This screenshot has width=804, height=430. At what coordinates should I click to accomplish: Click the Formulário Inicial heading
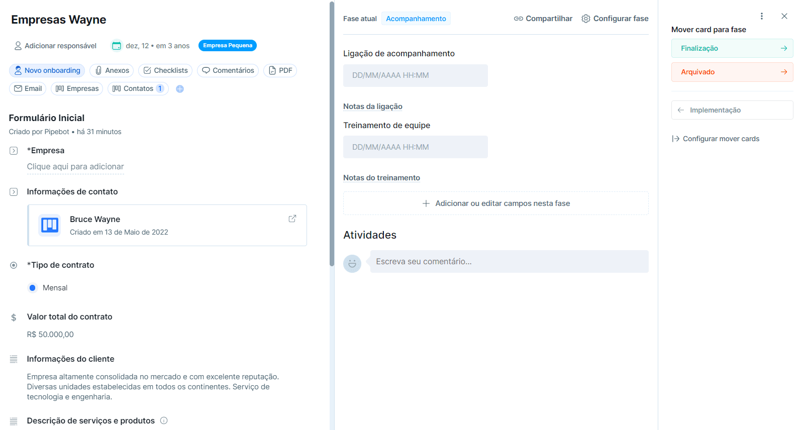pos(47,118)
